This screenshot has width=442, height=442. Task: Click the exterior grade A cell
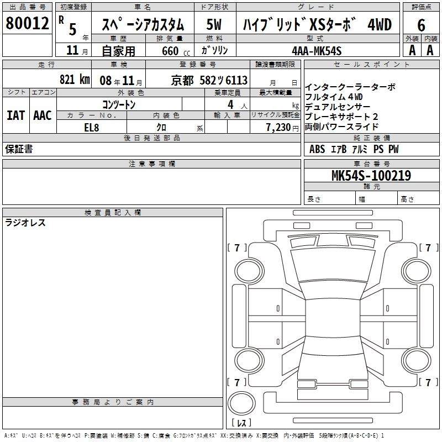click(412, 50)
